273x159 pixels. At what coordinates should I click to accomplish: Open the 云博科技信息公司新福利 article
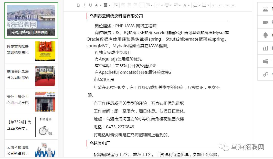(18, 150)
